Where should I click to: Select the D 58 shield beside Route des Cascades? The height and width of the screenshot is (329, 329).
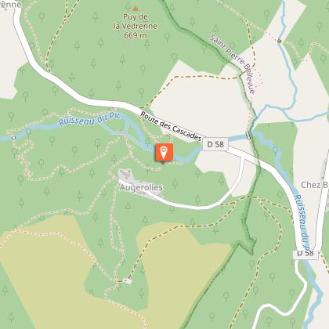coord(215,144)
